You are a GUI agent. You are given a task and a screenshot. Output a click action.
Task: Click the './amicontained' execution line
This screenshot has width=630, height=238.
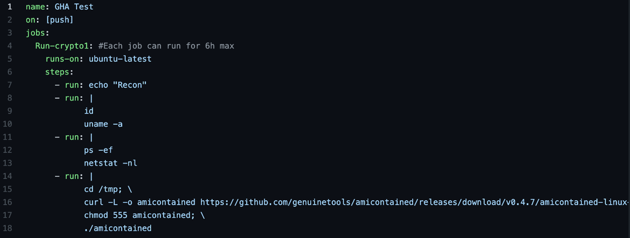117,228
